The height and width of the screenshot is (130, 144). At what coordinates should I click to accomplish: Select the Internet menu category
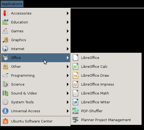click(36, 49)
